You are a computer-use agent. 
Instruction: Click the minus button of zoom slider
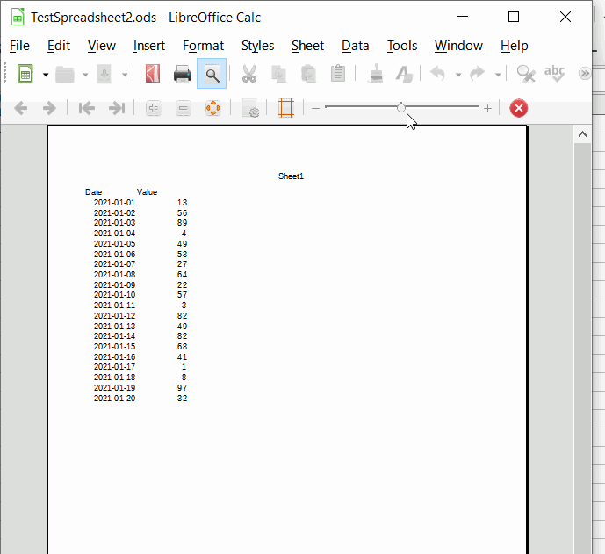[x=315, y=108]
